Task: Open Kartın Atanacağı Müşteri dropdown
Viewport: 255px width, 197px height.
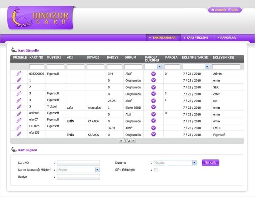Action: 97,170
